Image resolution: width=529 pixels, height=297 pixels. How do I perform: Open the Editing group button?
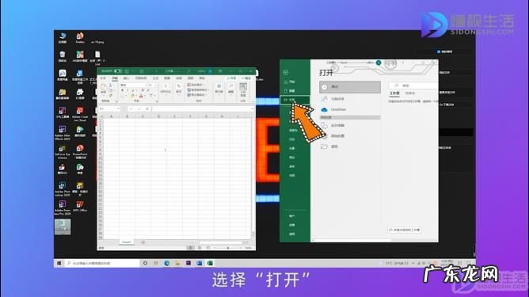click(231, 89)
